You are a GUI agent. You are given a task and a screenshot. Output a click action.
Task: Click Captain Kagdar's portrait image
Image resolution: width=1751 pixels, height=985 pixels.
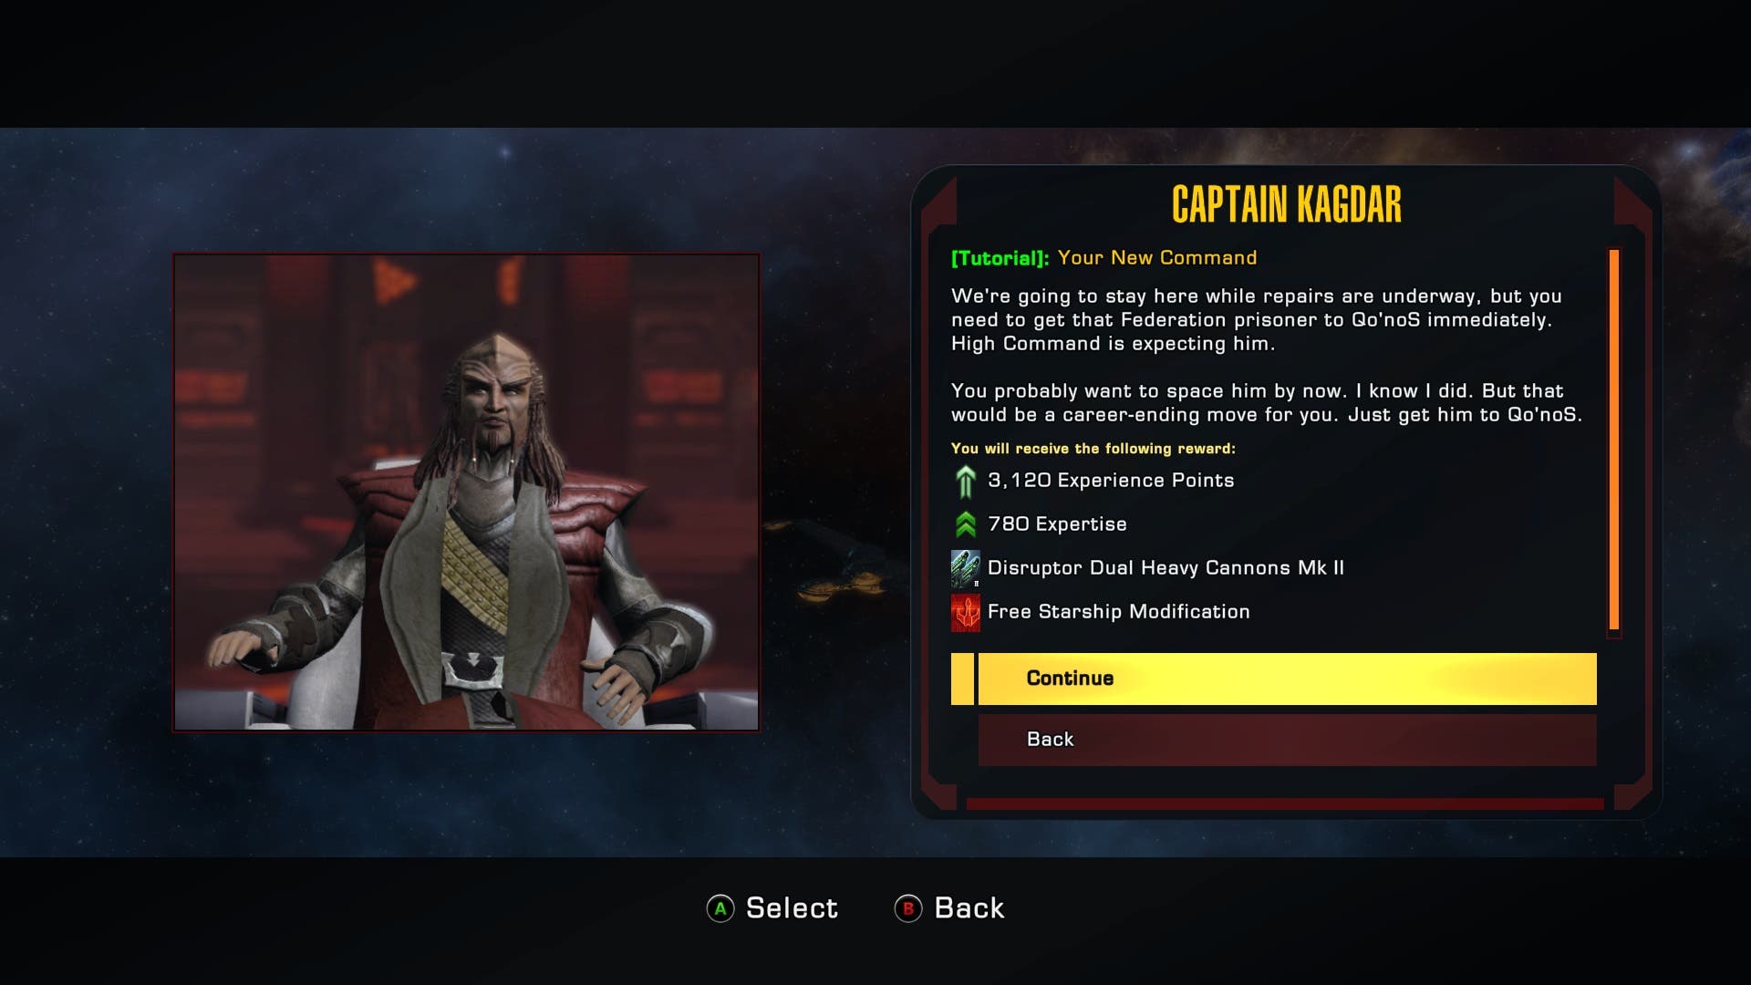click(x=466, y=493)
